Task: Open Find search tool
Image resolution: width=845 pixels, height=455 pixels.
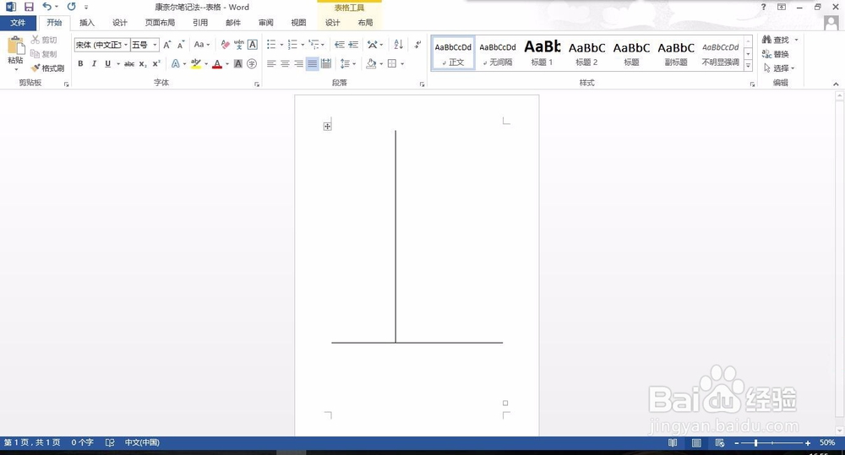Action: [776, 40]
